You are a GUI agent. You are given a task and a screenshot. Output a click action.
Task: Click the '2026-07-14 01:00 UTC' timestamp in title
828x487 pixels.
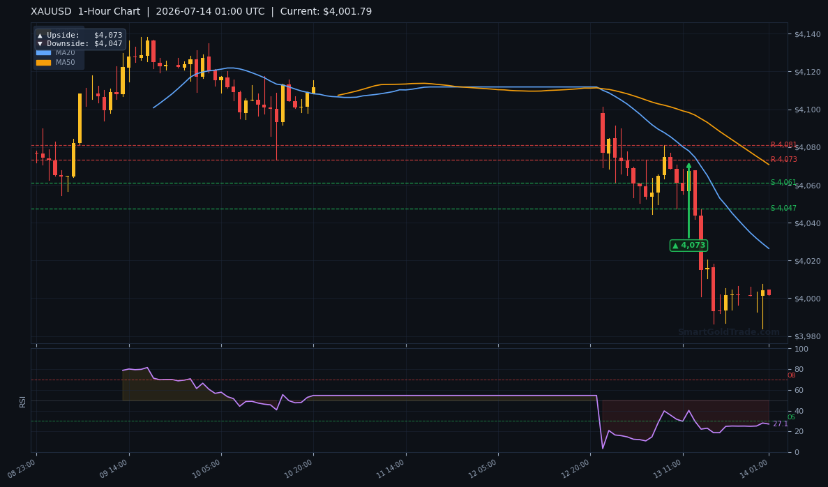tap(210, 12)
